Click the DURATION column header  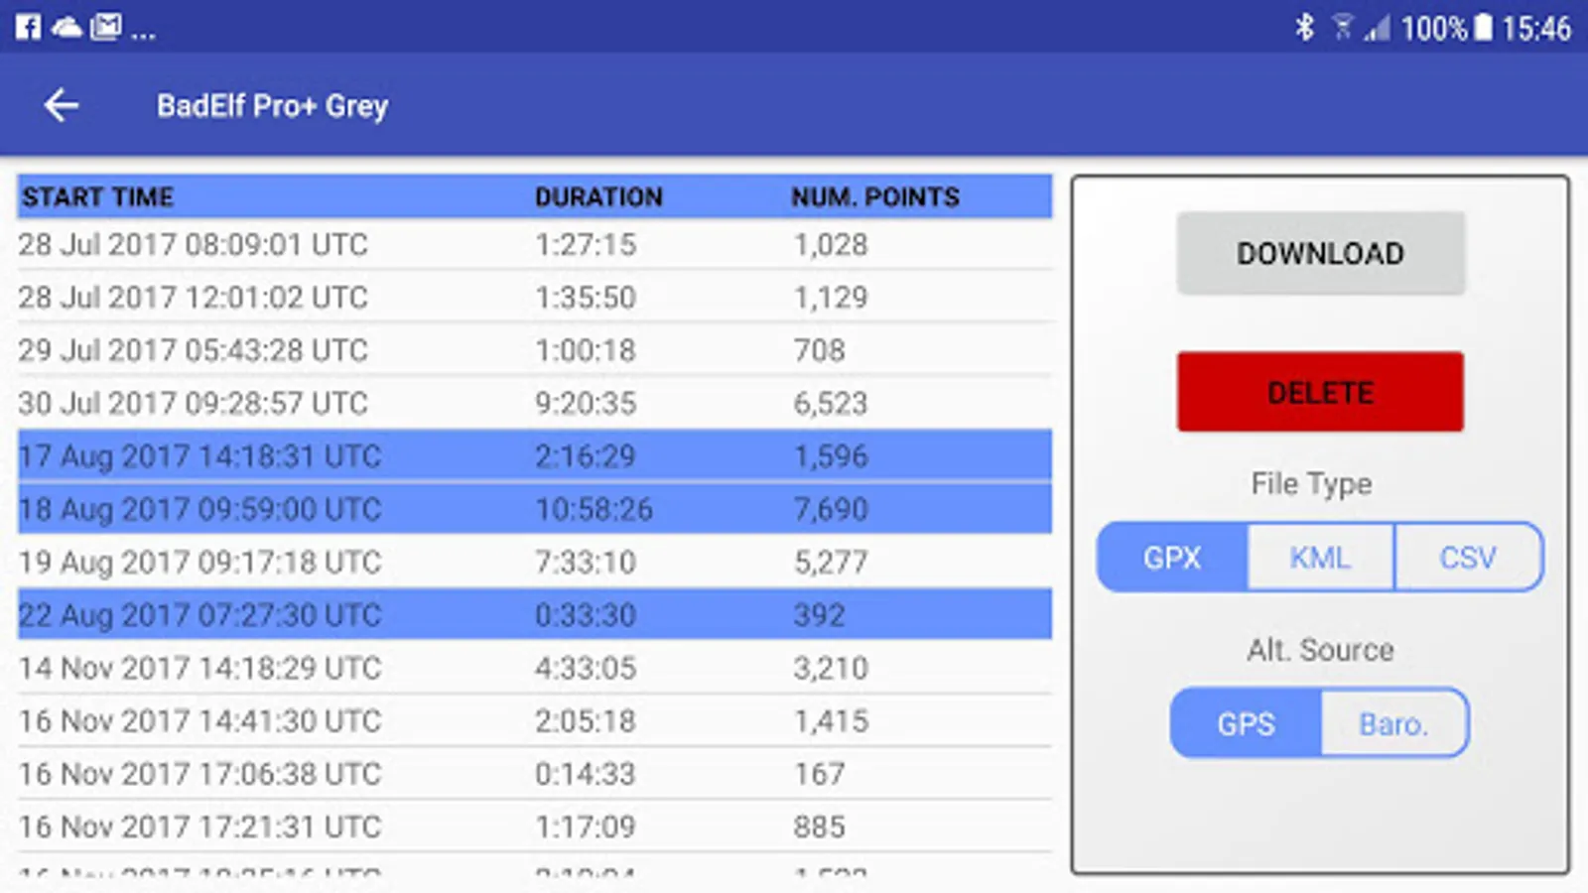(598, 196)
